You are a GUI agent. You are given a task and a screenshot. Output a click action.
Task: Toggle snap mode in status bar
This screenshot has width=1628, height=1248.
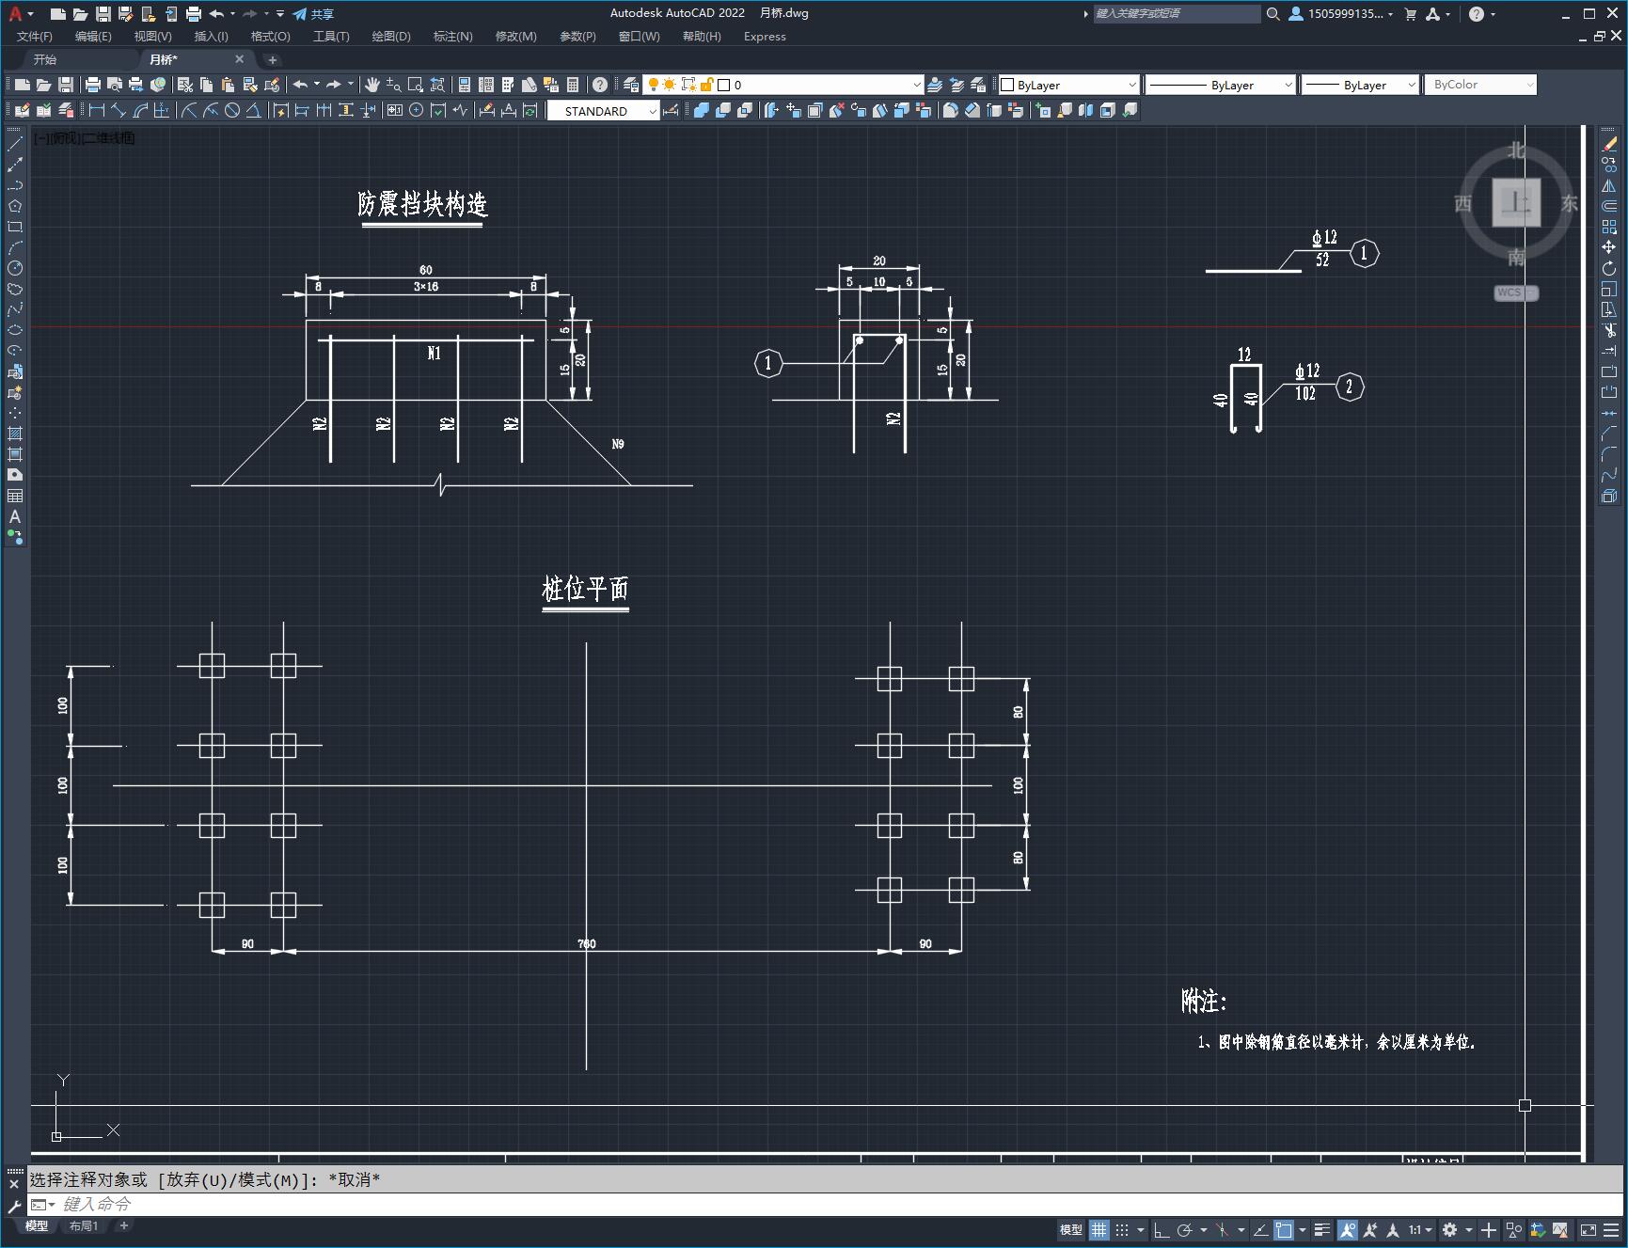click(1122, 1229)
